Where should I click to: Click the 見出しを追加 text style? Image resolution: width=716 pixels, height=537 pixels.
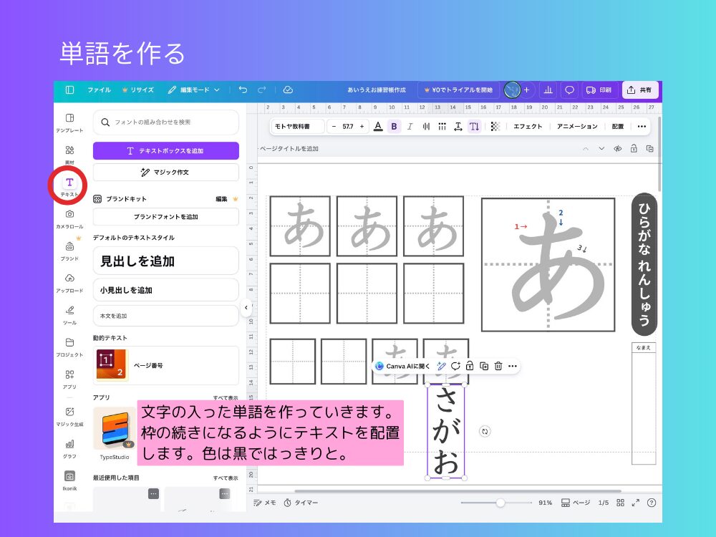coord(165,261)
